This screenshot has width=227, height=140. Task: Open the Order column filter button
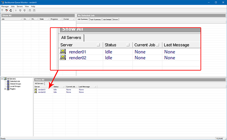(x=29, y=19)
